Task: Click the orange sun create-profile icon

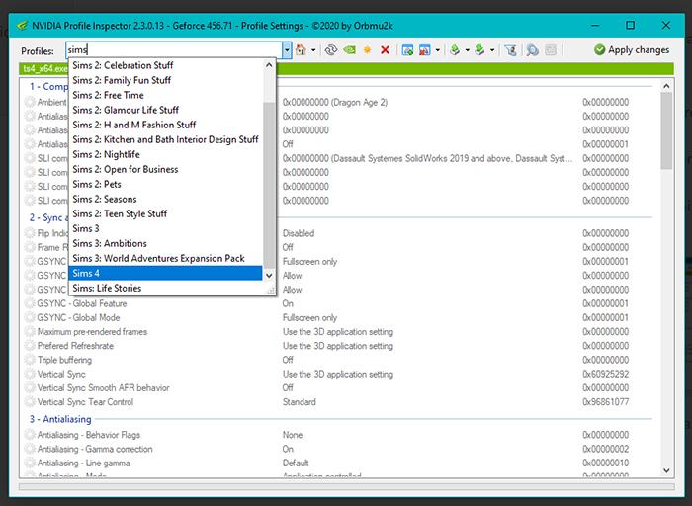Action: pyautogui.click(x=367, y=50)
